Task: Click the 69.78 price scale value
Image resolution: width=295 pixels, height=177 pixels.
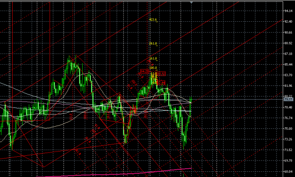Action: point(288,160)
